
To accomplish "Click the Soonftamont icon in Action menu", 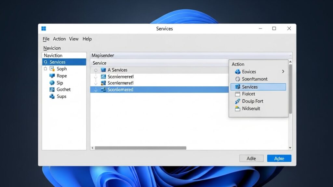I will [x=237, y=79].
